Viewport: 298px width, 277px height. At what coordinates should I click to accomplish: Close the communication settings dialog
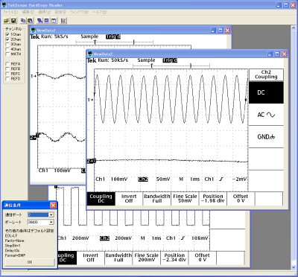coord(53,206)
